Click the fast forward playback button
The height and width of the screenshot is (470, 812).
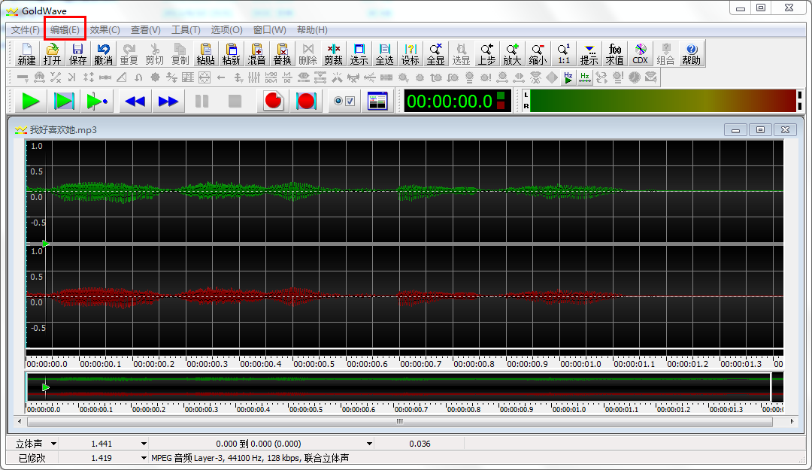tap(168, 102)
